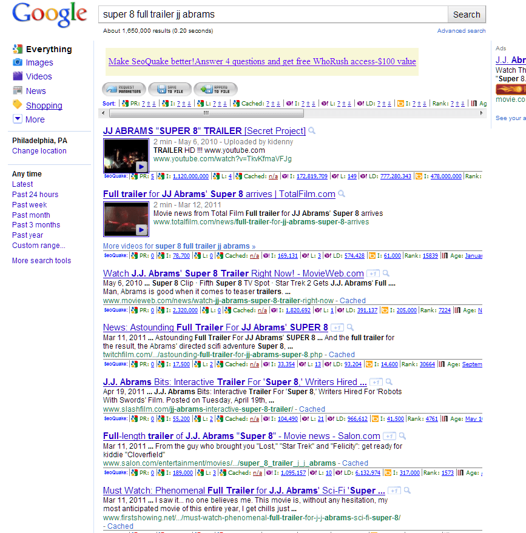Open the Advanced search link
The image size is (526, 533).
click(461, 31)
